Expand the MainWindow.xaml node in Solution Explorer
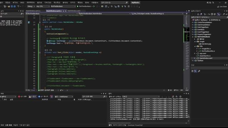 (x=195, y=58)
